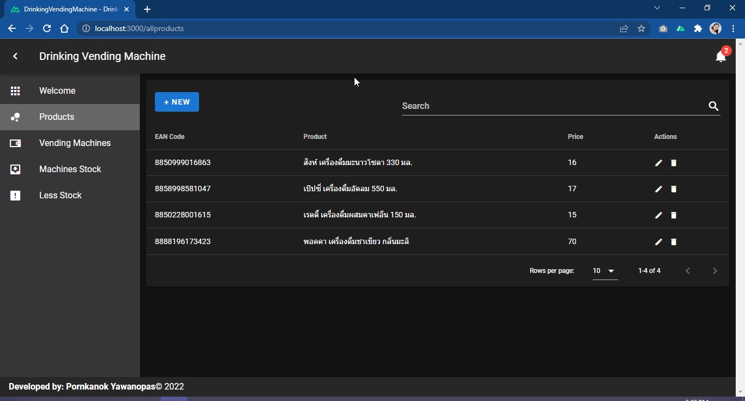Image resolution: width=745 pixels, height=401 pixels.
Task: Collapse the sidebar with the back chevron
Action: click(15, 56)
